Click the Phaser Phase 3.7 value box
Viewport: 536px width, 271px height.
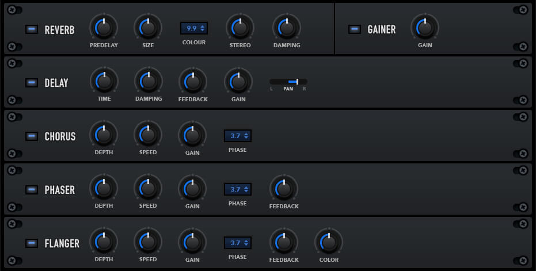(238, 189)
